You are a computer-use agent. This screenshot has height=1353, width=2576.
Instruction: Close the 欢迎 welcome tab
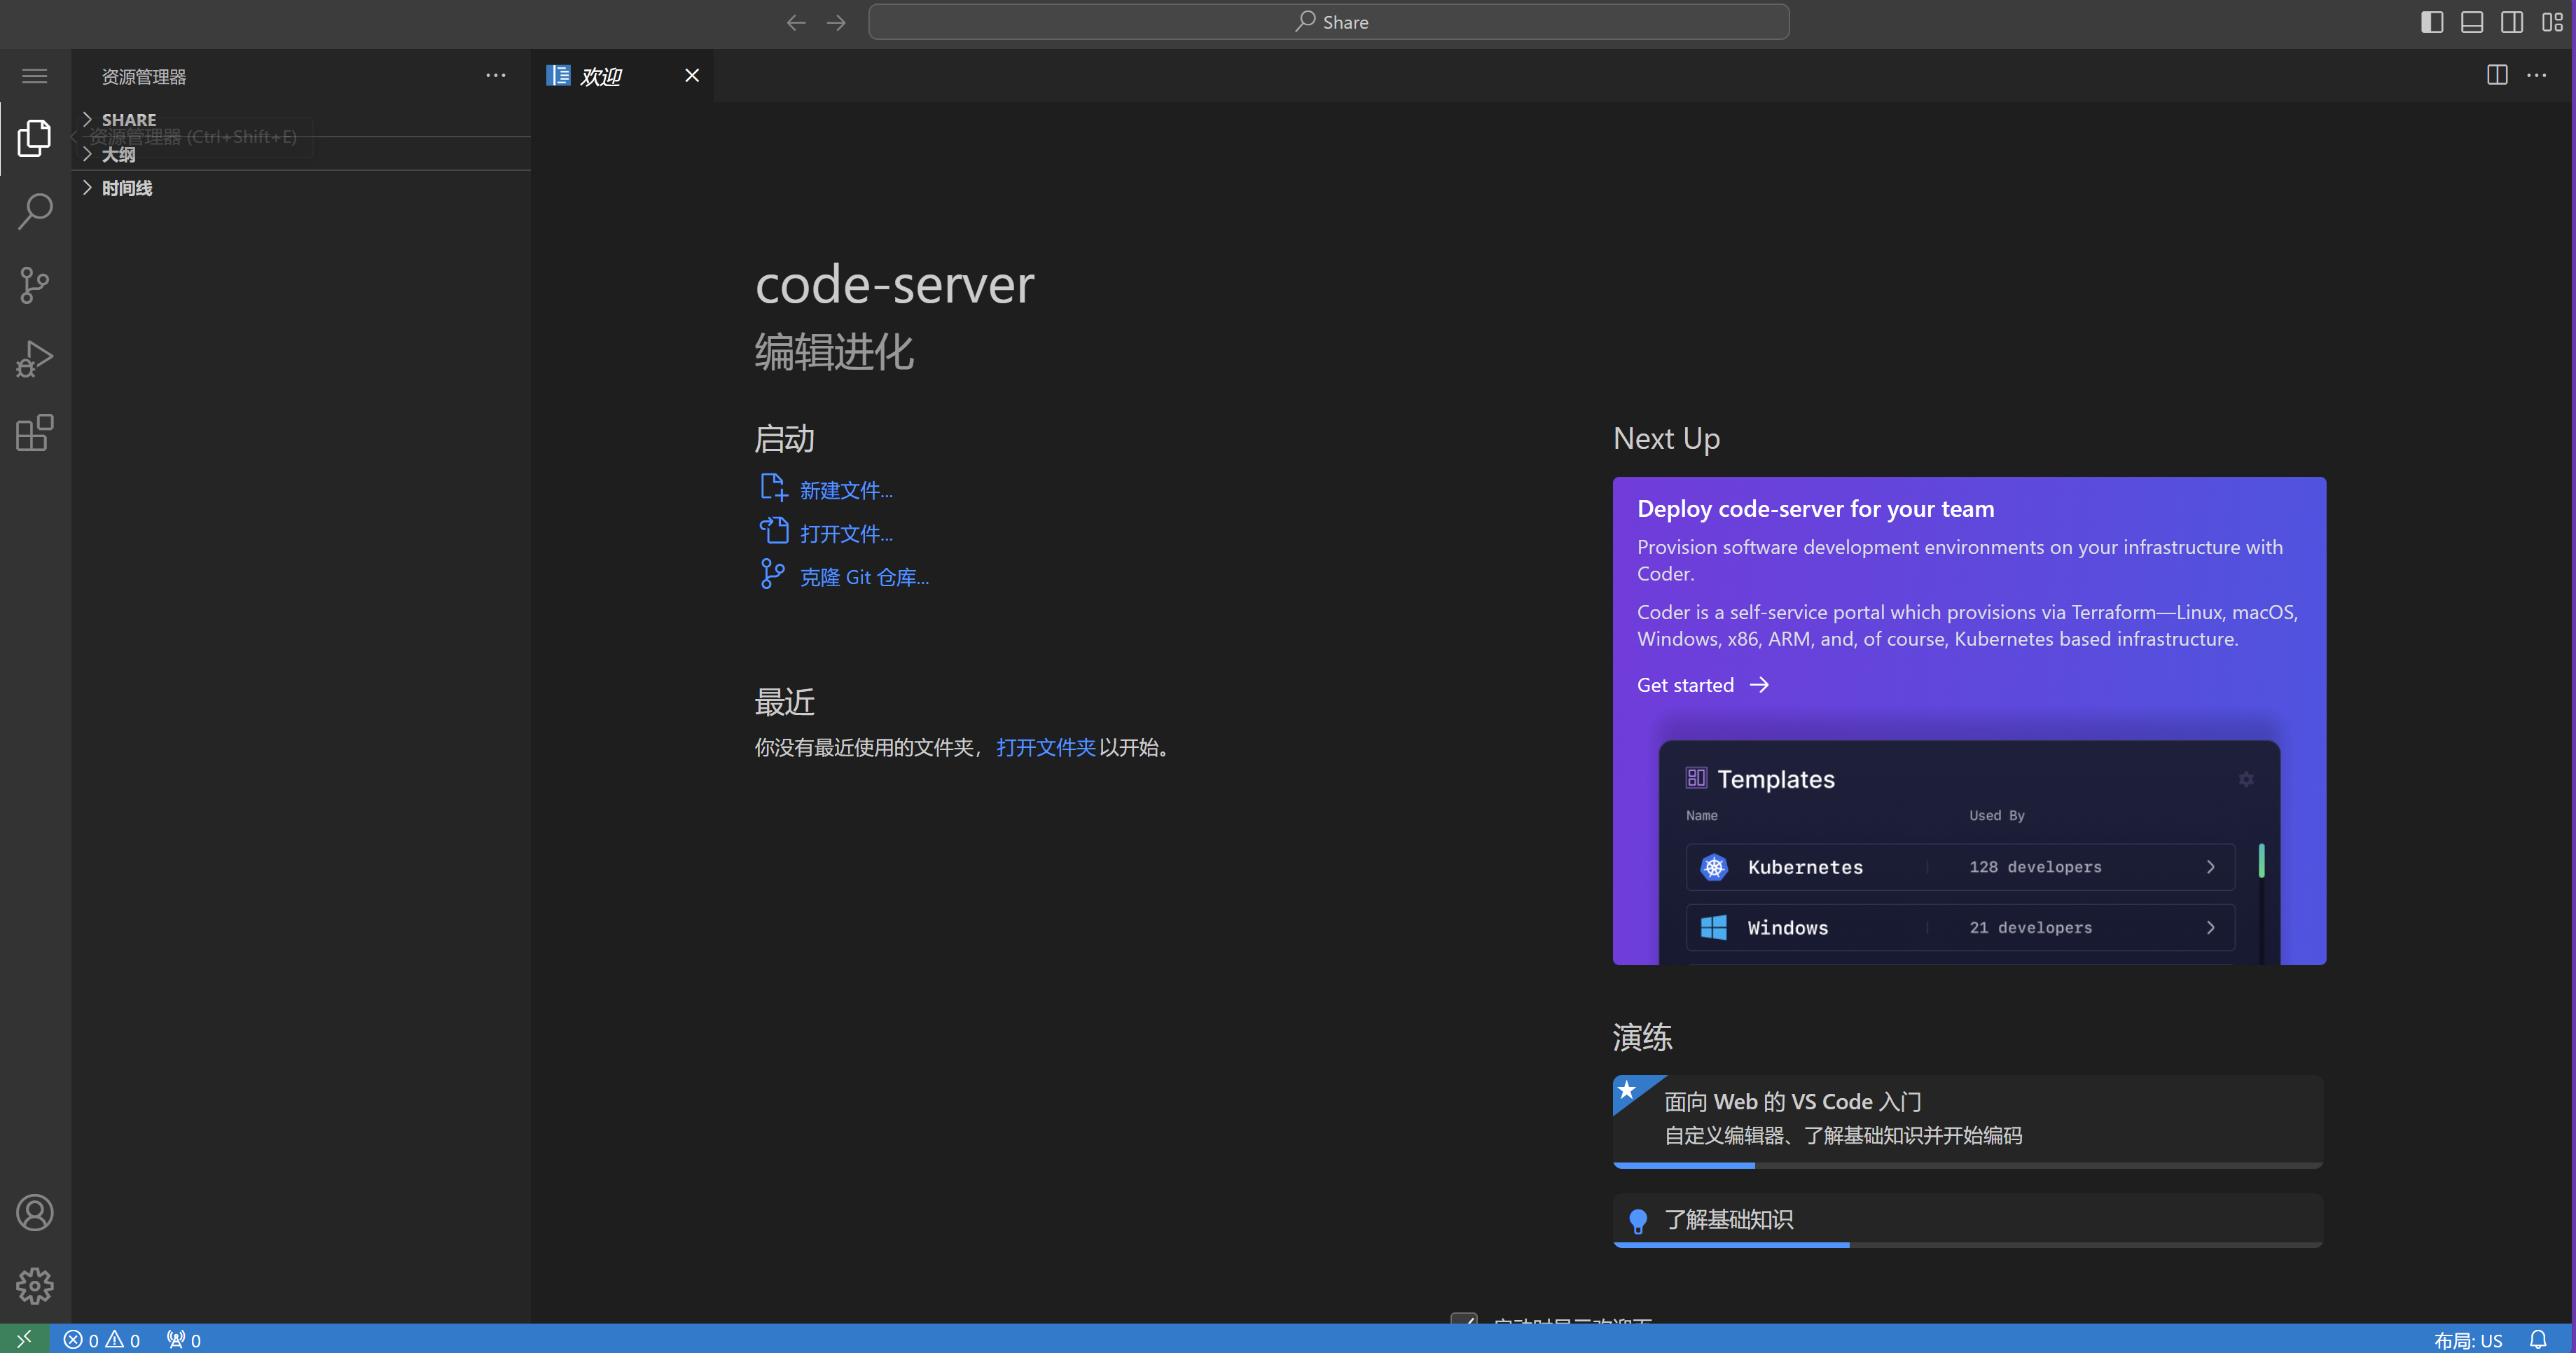[x=692, y=75]
